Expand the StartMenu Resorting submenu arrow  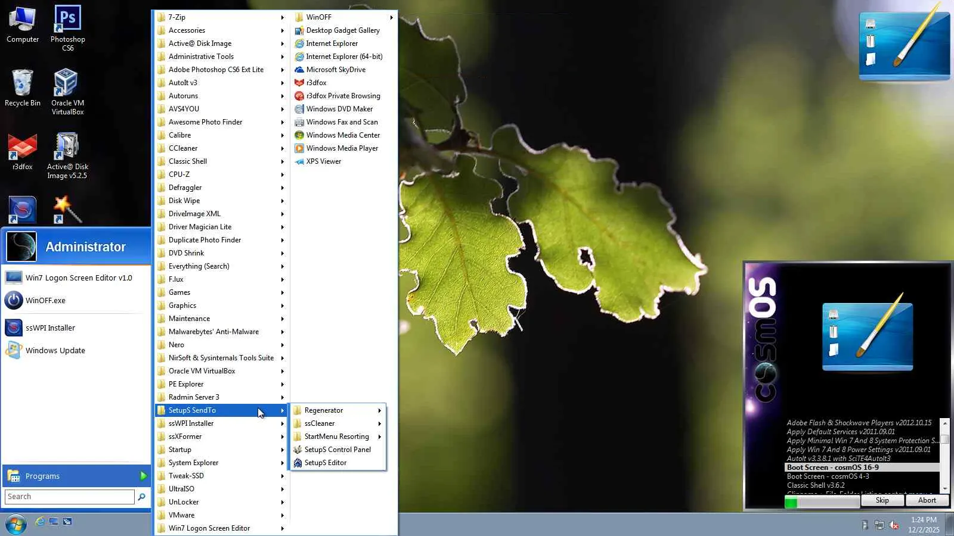[379, 437]
